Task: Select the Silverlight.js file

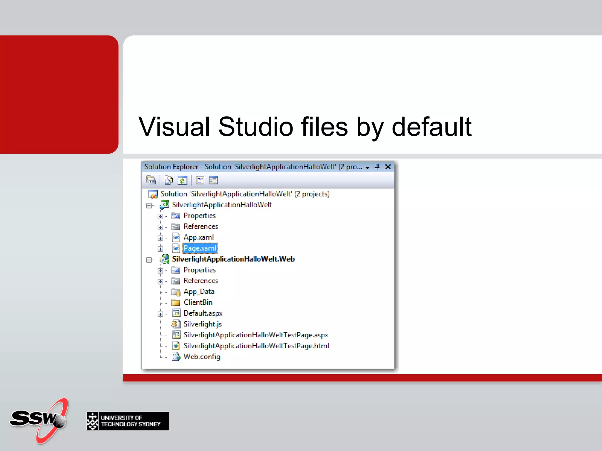Action: (203, 324)
